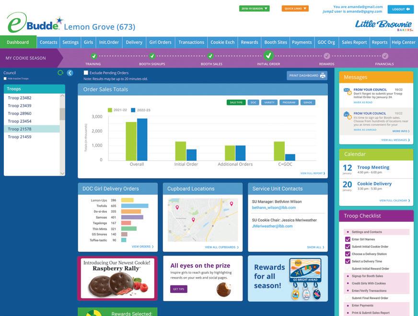Click the green refresh icon beside Council
Image resolution: width=418 pixels, height=316 pixels.
point(60,73)
